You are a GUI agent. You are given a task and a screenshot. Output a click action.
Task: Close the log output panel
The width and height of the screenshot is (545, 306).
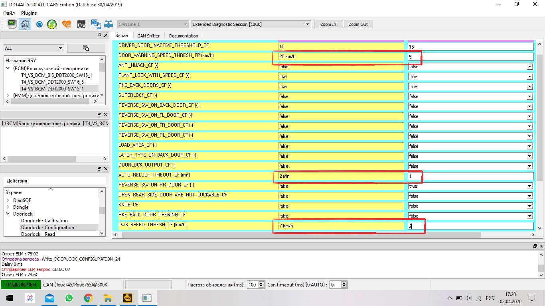(x=541, y=246)
